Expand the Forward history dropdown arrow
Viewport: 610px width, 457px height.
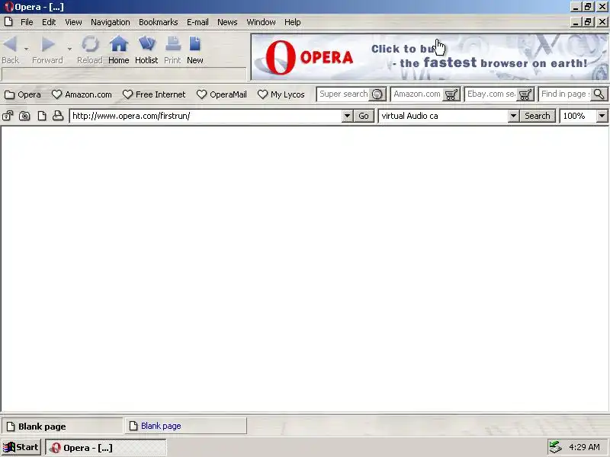coord(69,49)
